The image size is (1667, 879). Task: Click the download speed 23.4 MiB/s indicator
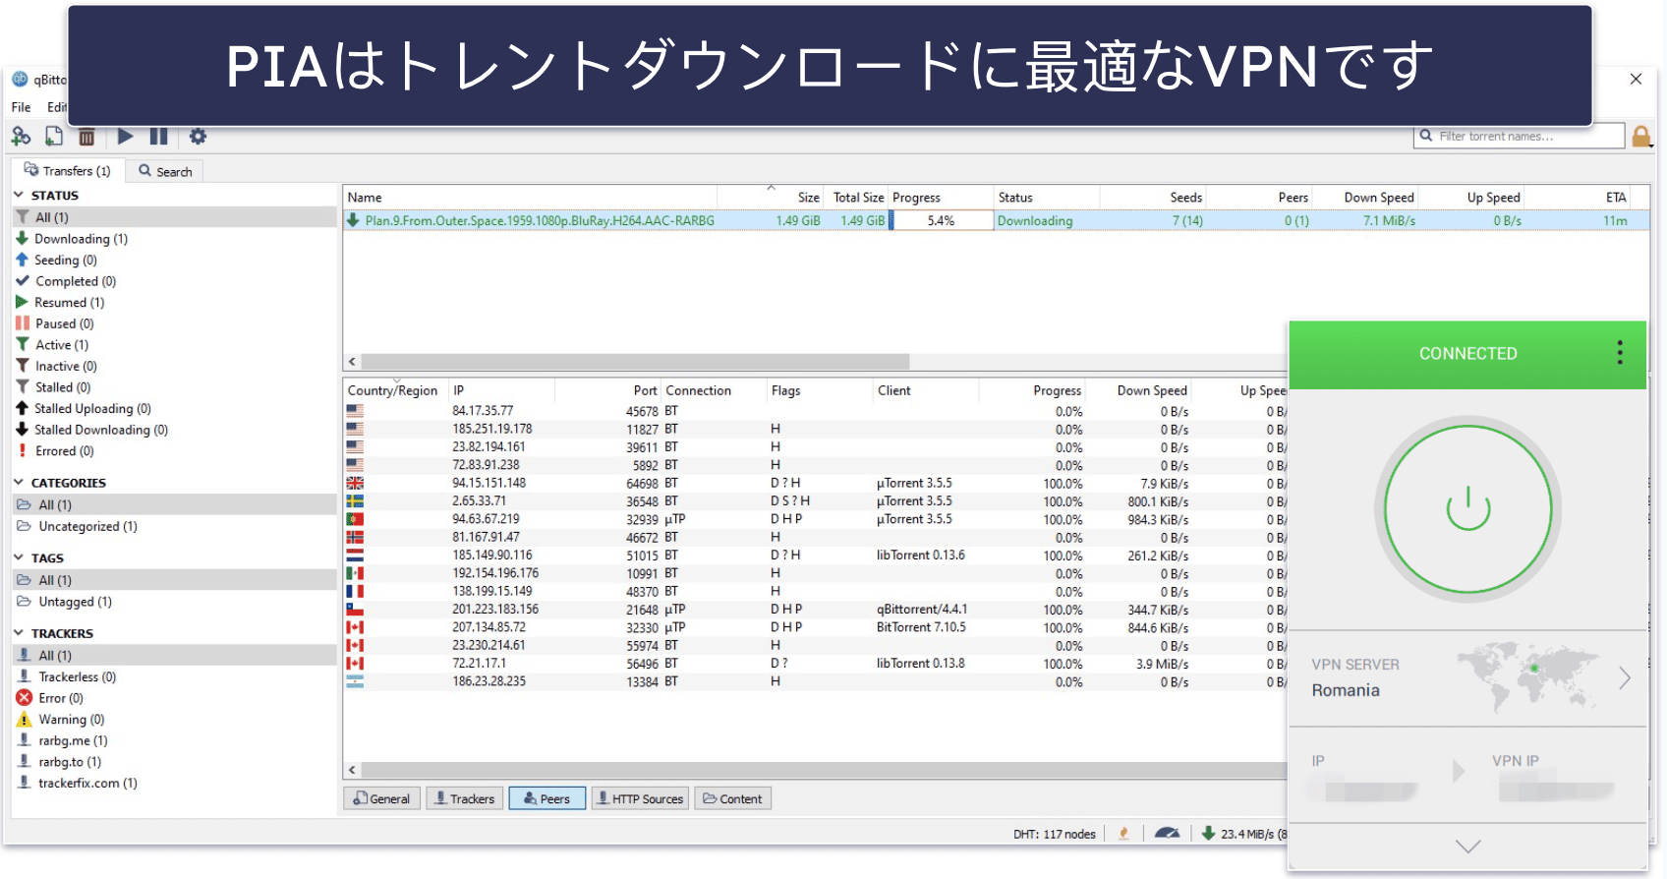(x=1244, y=834)
